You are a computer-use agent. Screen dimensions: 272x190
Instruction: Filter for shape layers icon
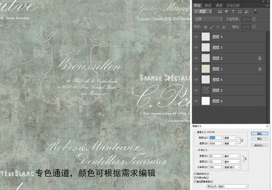(x=240, y=12)
